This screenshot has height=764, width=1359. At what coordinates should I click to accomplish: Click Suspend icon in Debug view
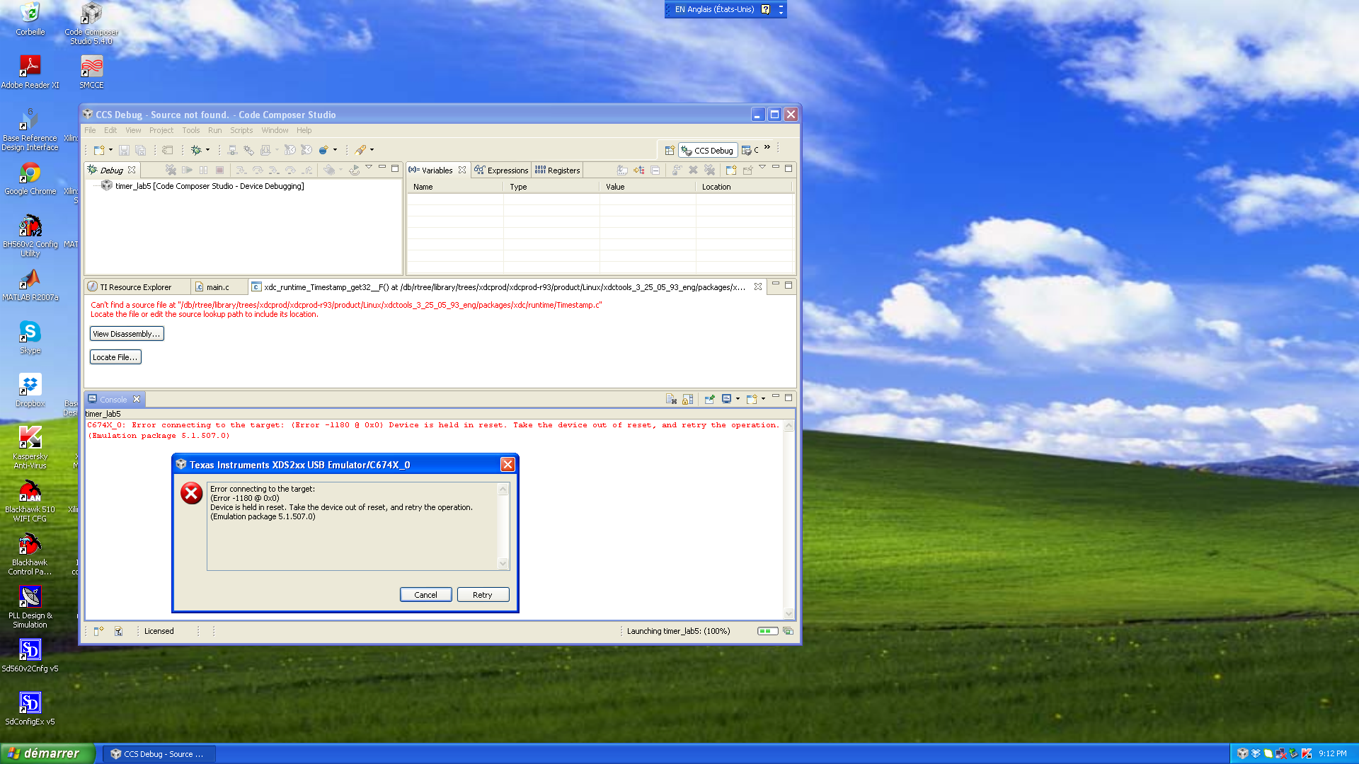(x=203, y=170)
